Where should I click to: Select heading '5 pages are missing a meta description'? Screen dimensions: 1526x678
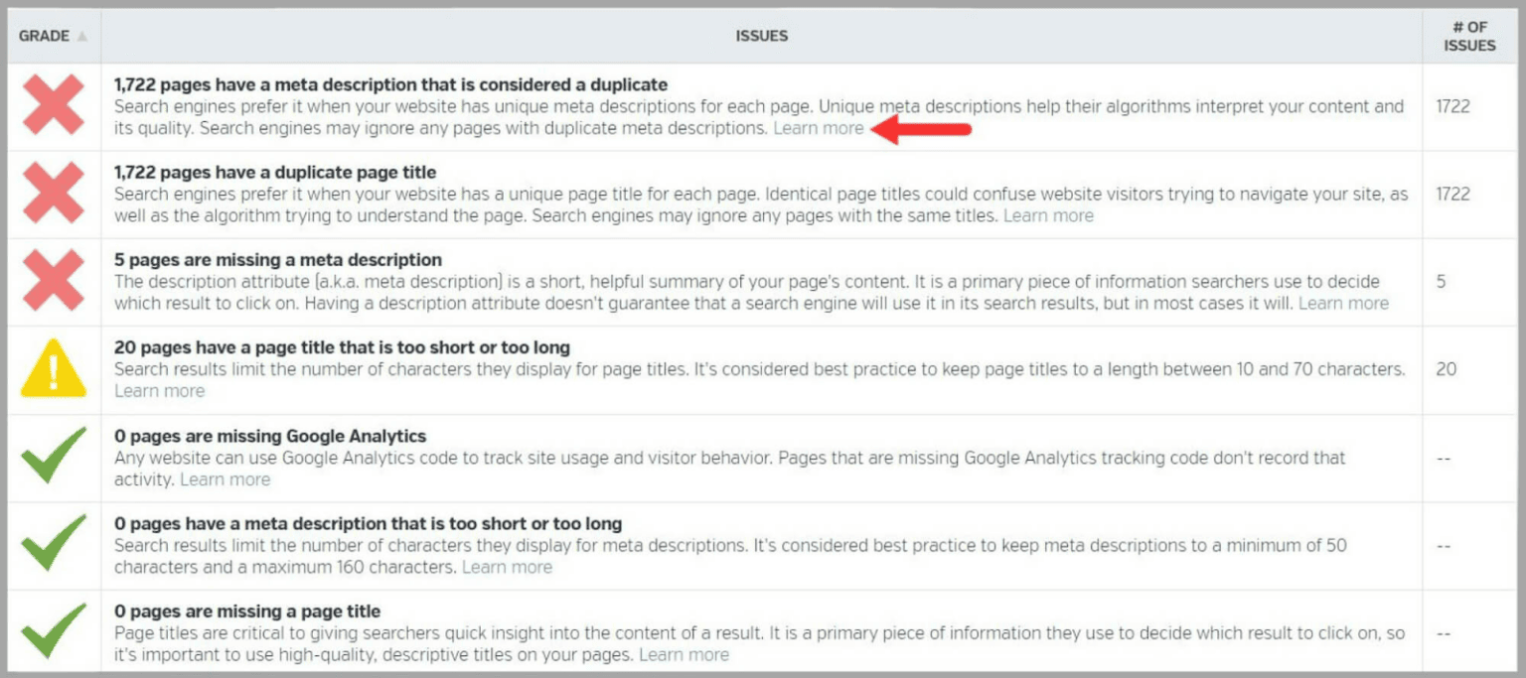tap(278, 260)
